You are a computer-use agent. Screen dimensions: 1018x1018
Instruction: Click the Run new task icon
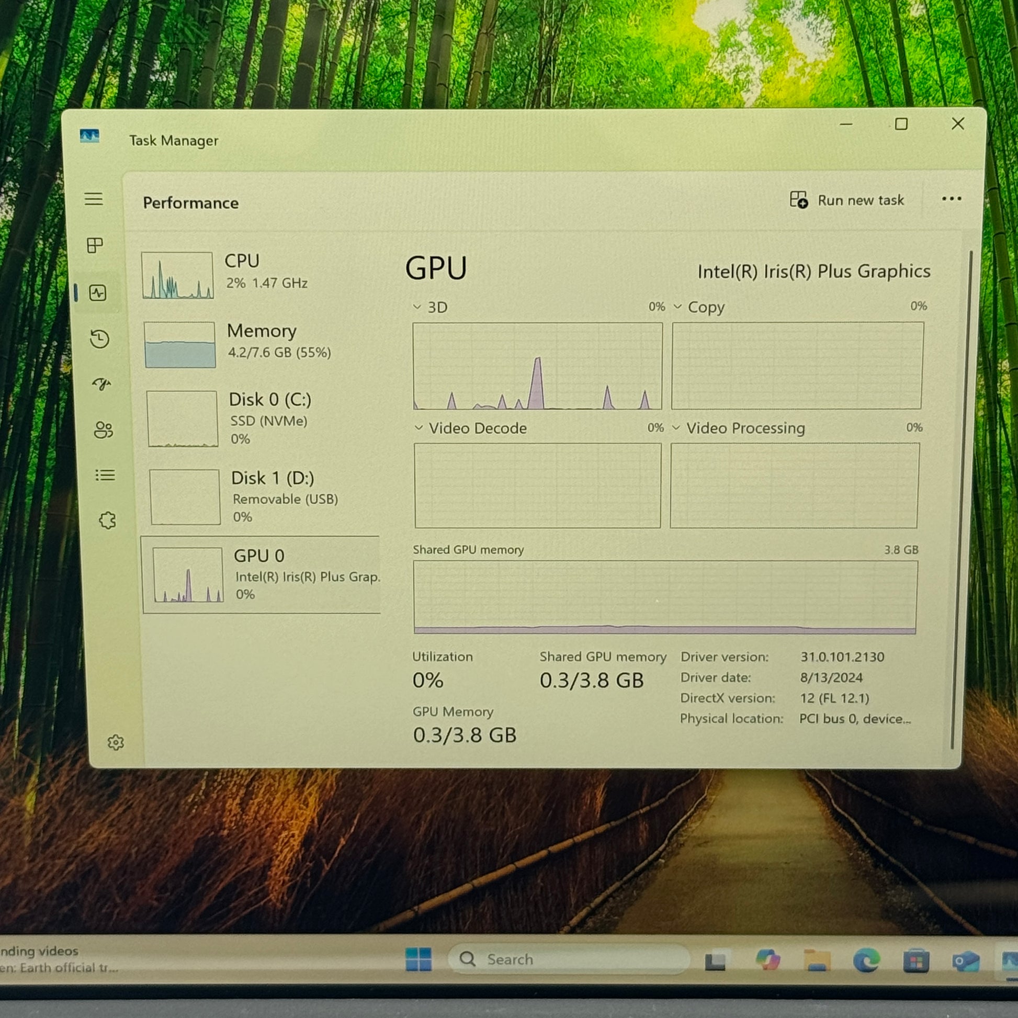coord(798,200)
